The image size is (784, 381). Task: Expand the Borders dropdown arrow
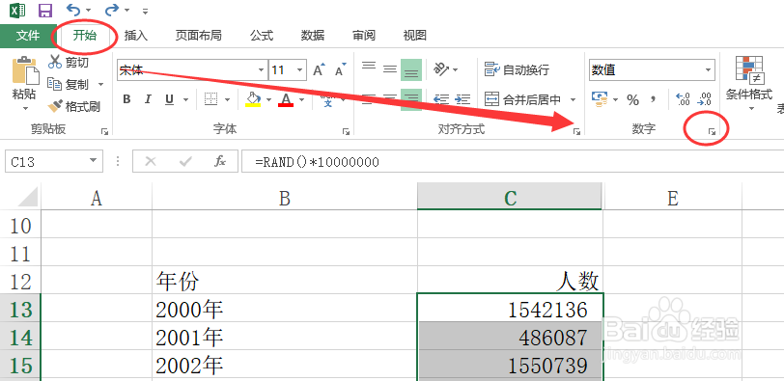(x=227, y=100)
